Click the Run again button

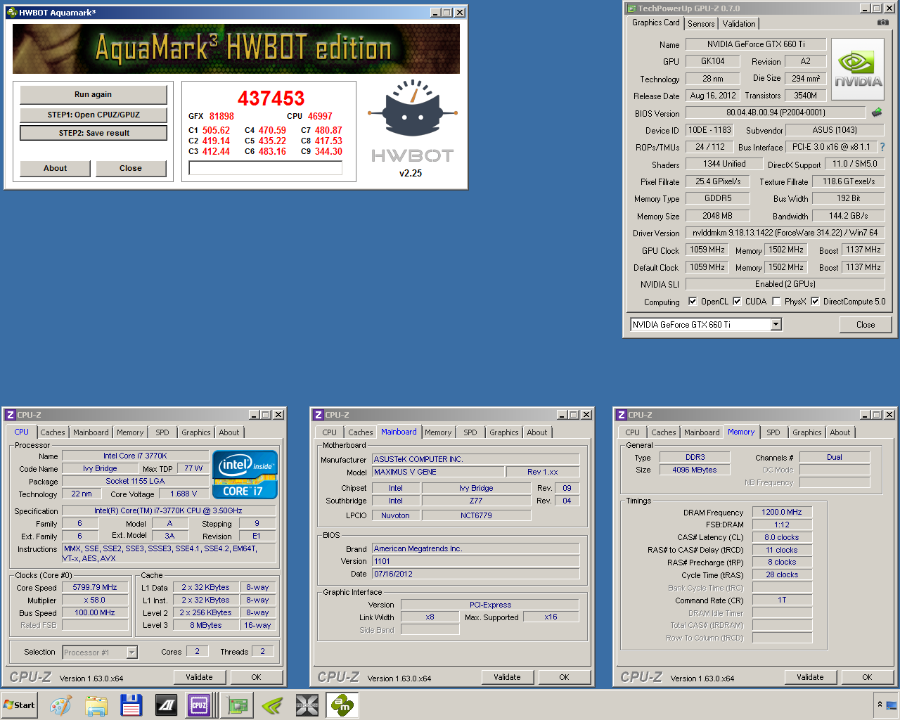tap(94, 94)
